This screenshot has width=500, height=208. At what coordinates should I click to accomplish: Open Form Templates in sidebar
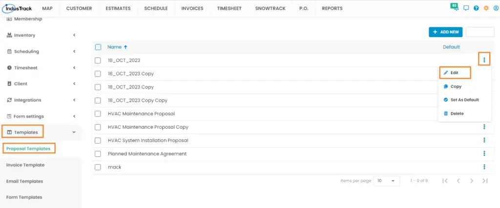[x=24, y=197]
